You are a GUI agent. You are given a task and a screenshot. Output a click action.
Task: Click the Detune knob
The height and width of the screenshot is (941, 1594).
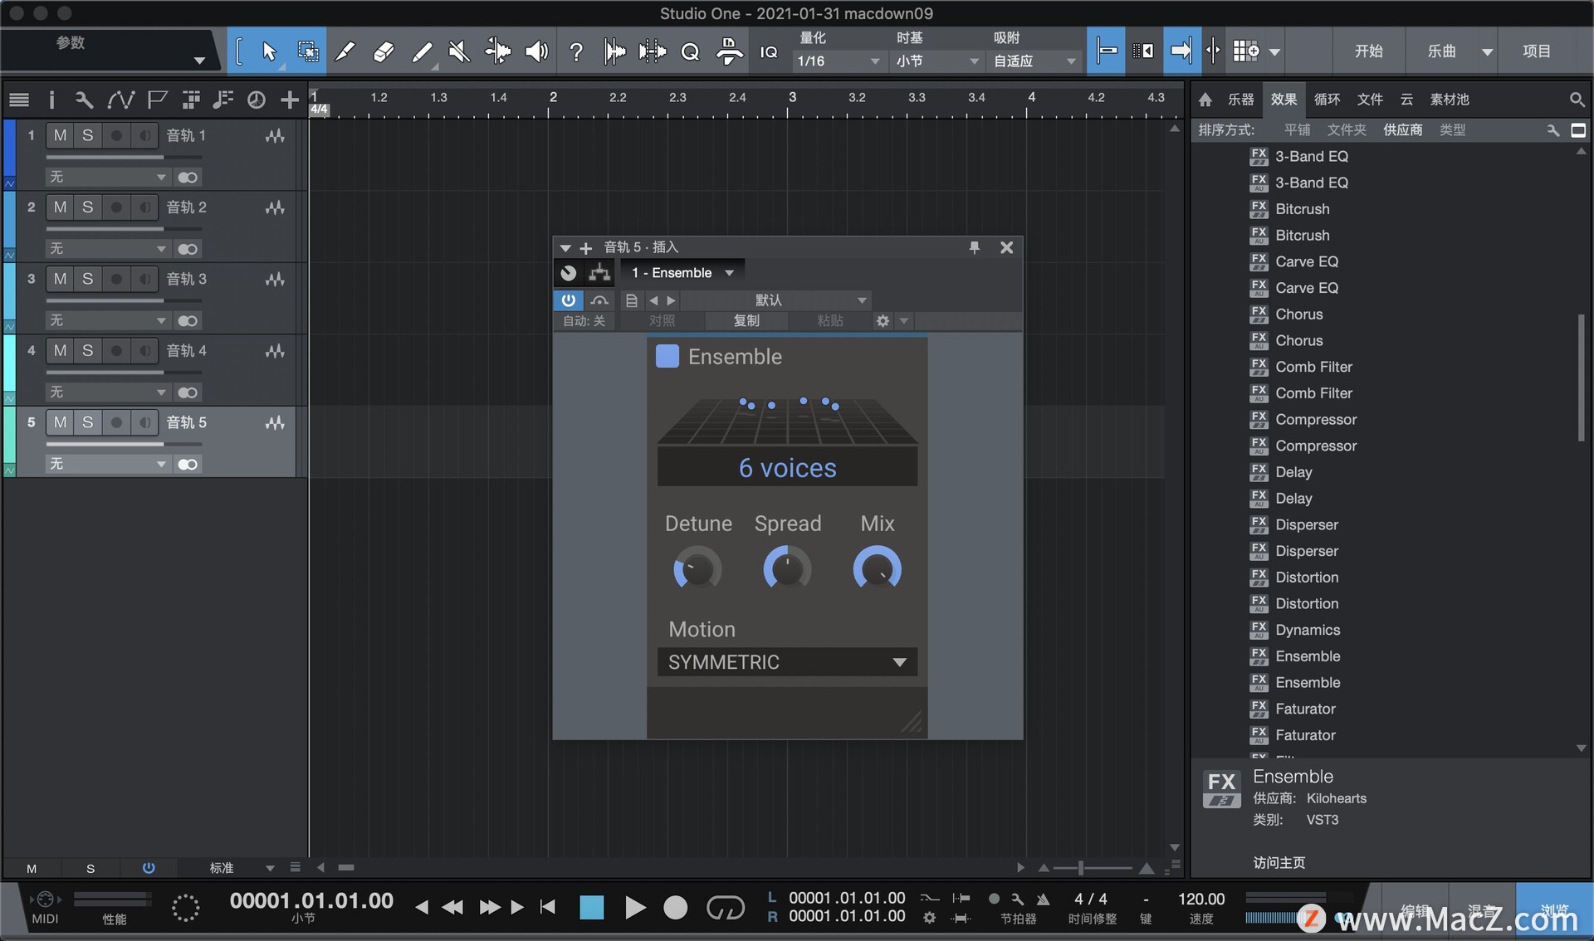tap(697, 569)
